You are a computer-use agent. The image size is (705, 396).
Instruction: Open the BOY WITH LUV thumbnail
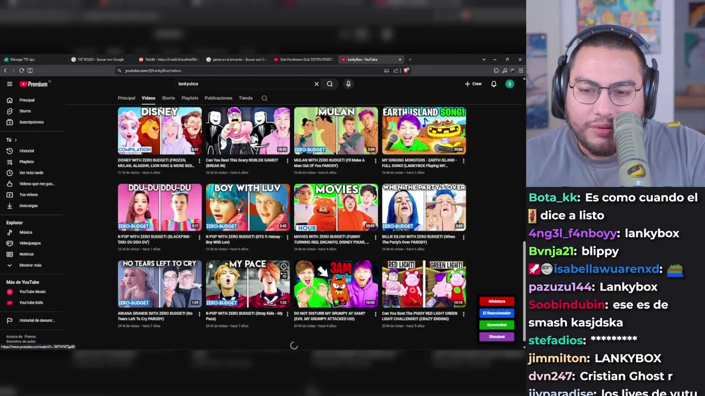click(248, 207)
